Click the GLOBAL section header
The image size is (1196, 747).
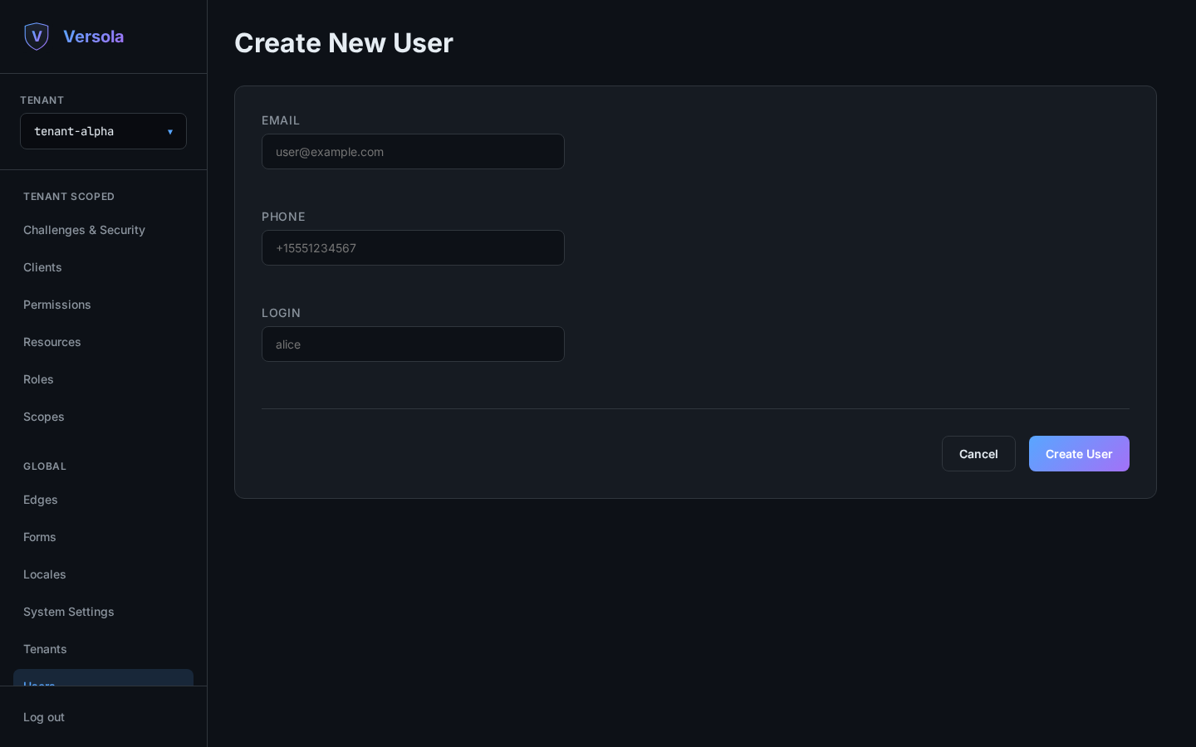(x=45, y=466)
